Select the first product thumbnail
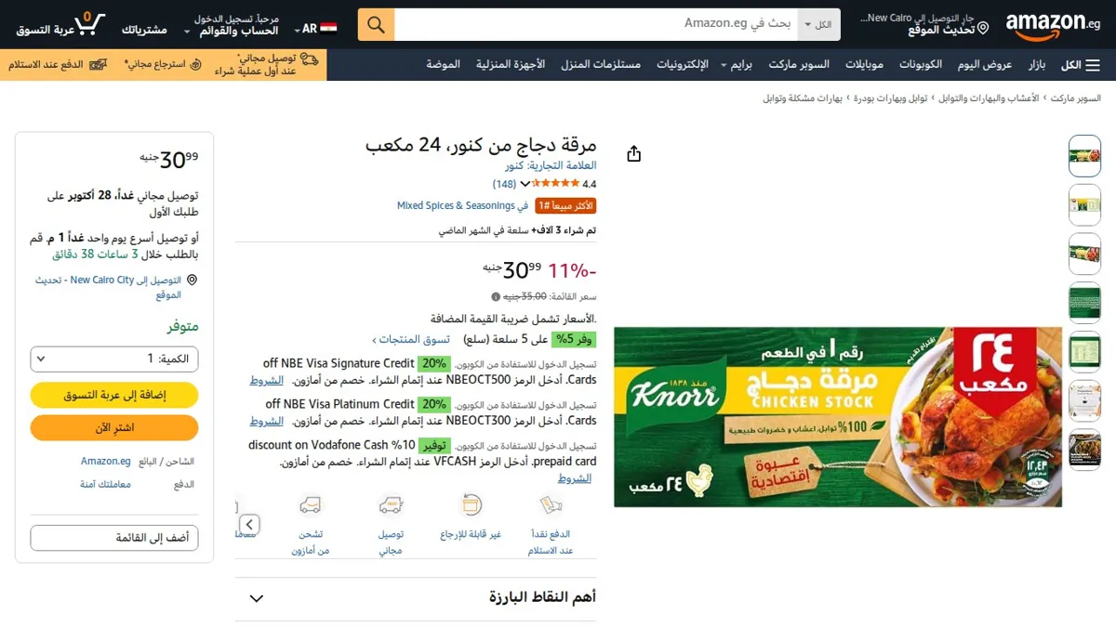 pos(1084,156)
